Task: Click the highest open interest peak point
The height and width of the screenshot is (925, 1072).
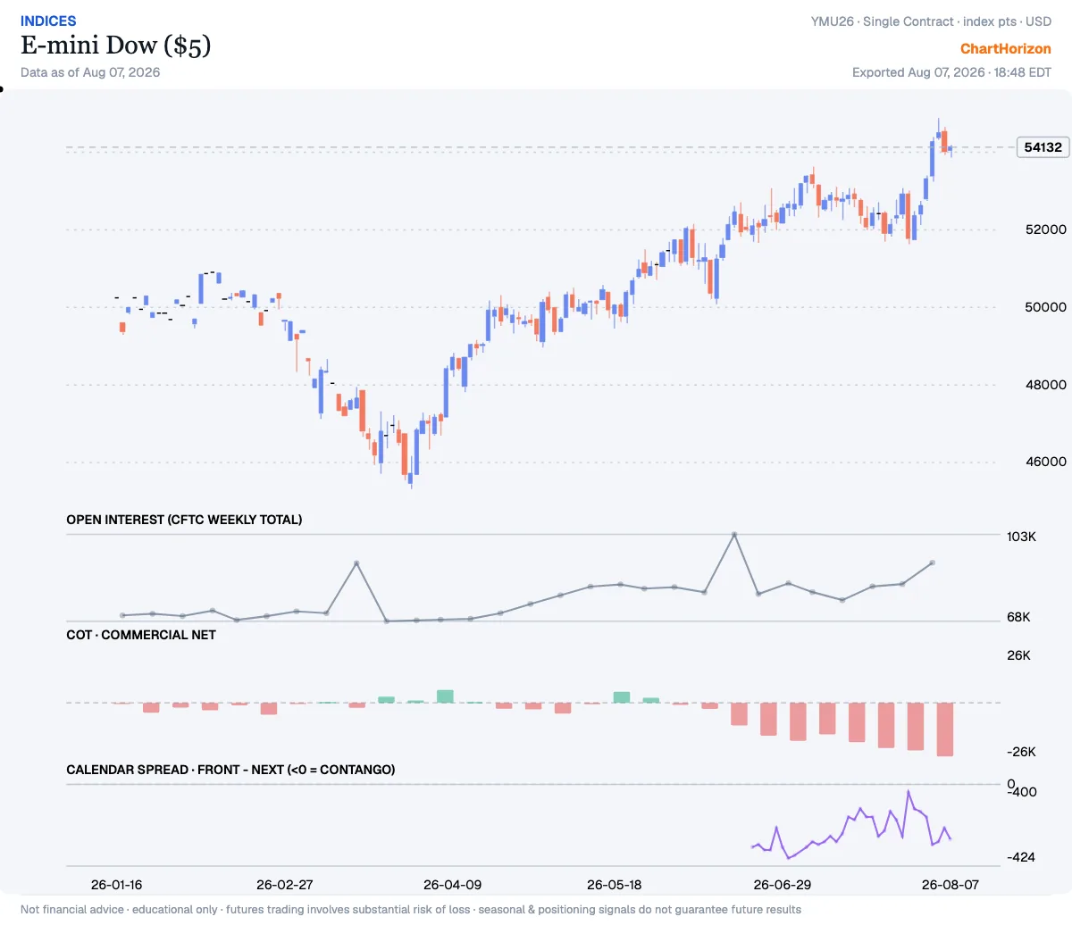Action: (734, 534)
